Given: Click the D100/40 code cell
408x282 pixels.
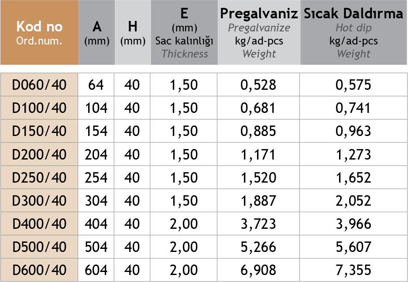Looking at the screenshot, I should pyautogui.click(x=39, y=108).
